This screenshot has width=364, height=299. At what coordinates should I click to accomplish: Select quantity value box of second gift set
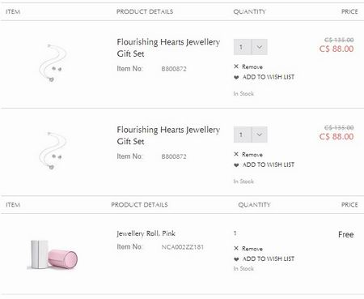coord(243,135)
